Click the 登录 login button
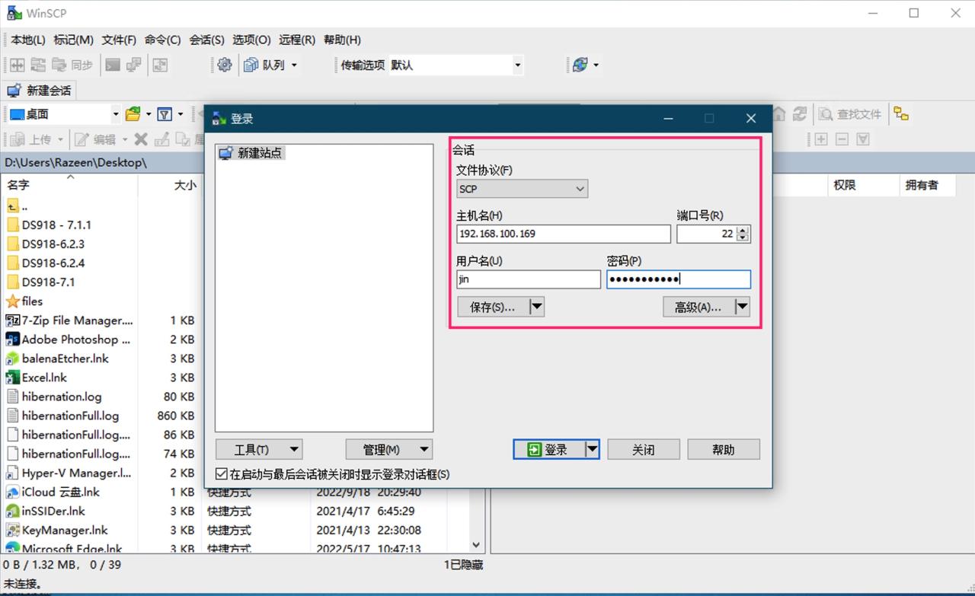Screen dimensions: 975x596 pos(548,450)
